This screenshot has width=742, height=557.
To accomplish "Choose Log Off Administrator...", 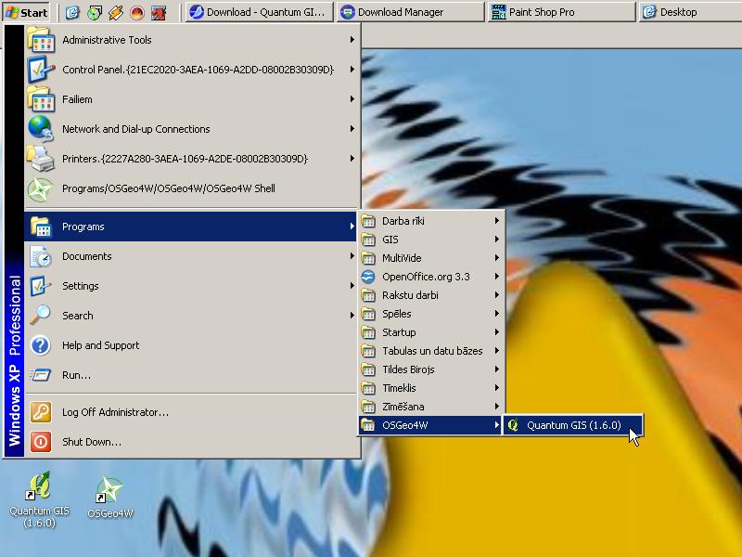I will 191,412.
